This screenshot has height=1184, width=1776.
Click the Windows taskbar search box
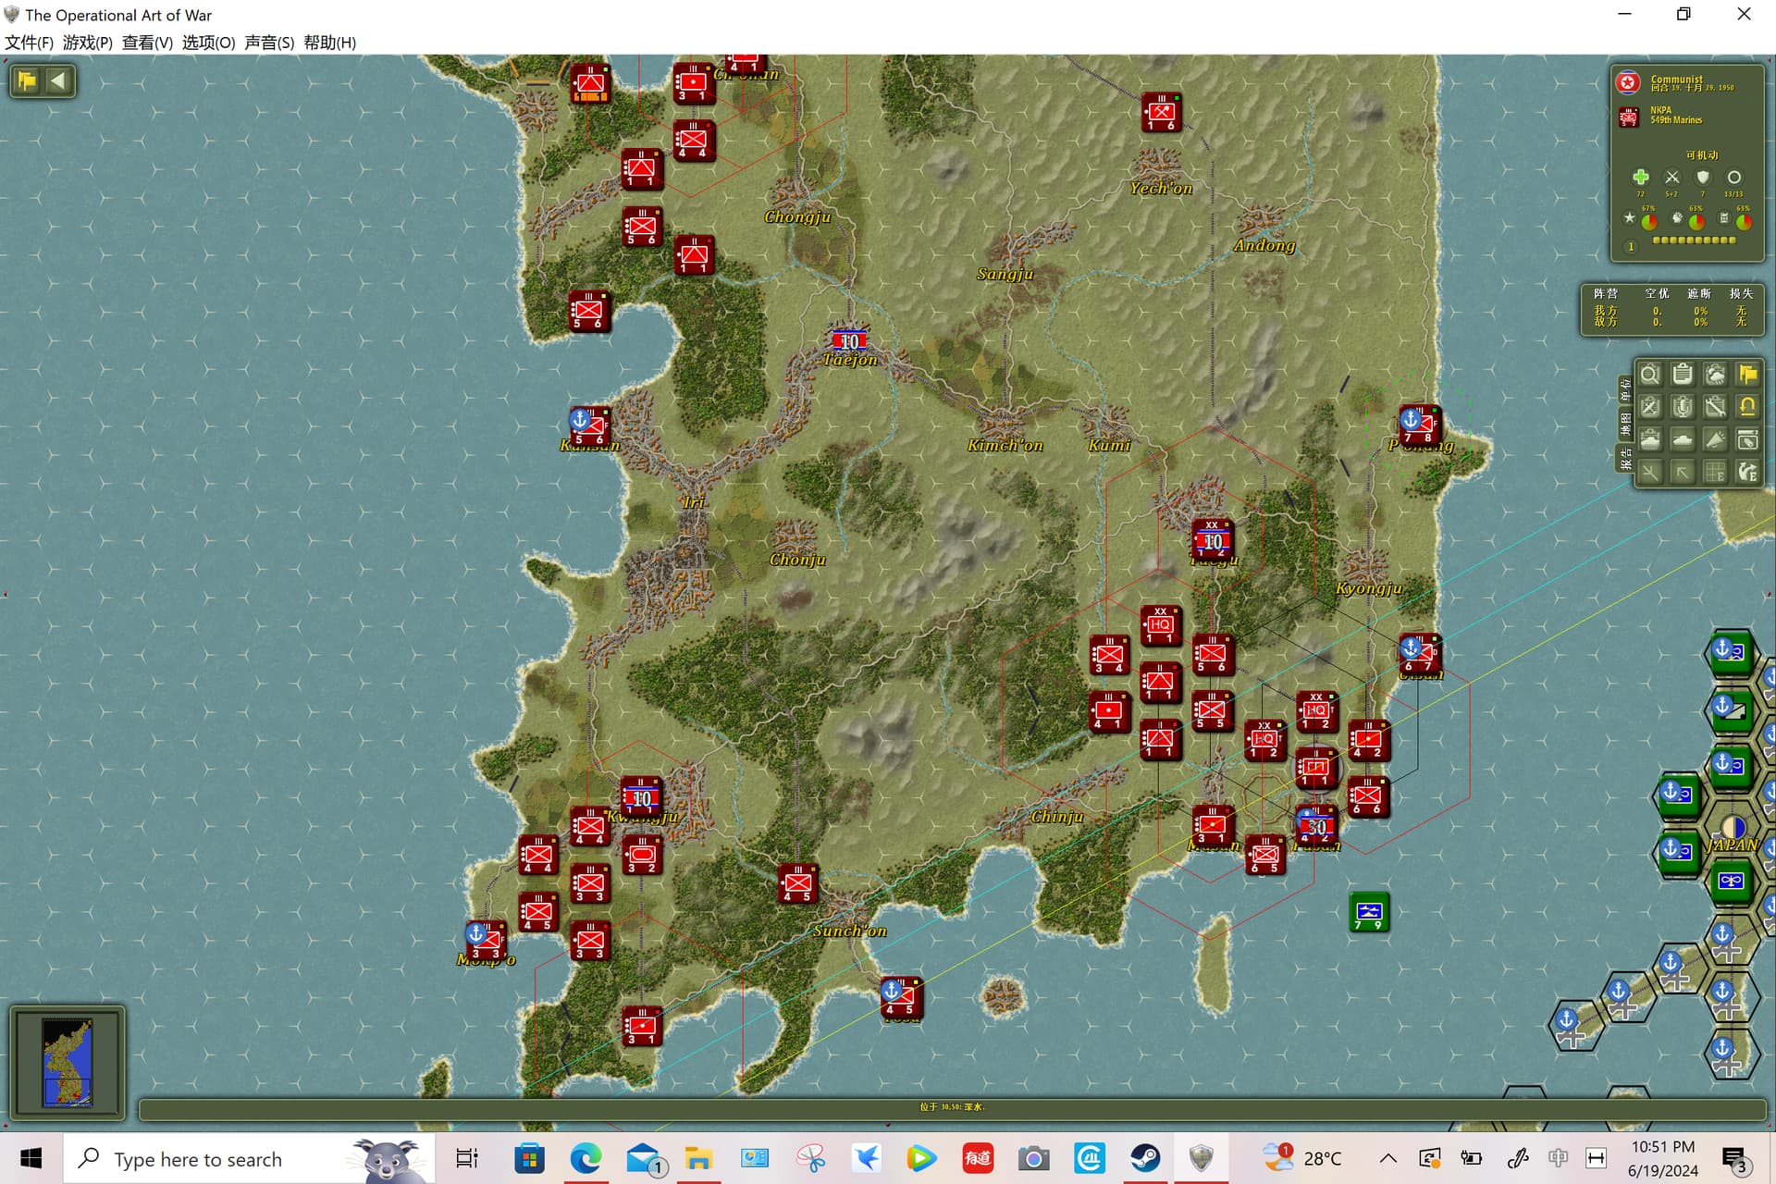coord(248,1159)
